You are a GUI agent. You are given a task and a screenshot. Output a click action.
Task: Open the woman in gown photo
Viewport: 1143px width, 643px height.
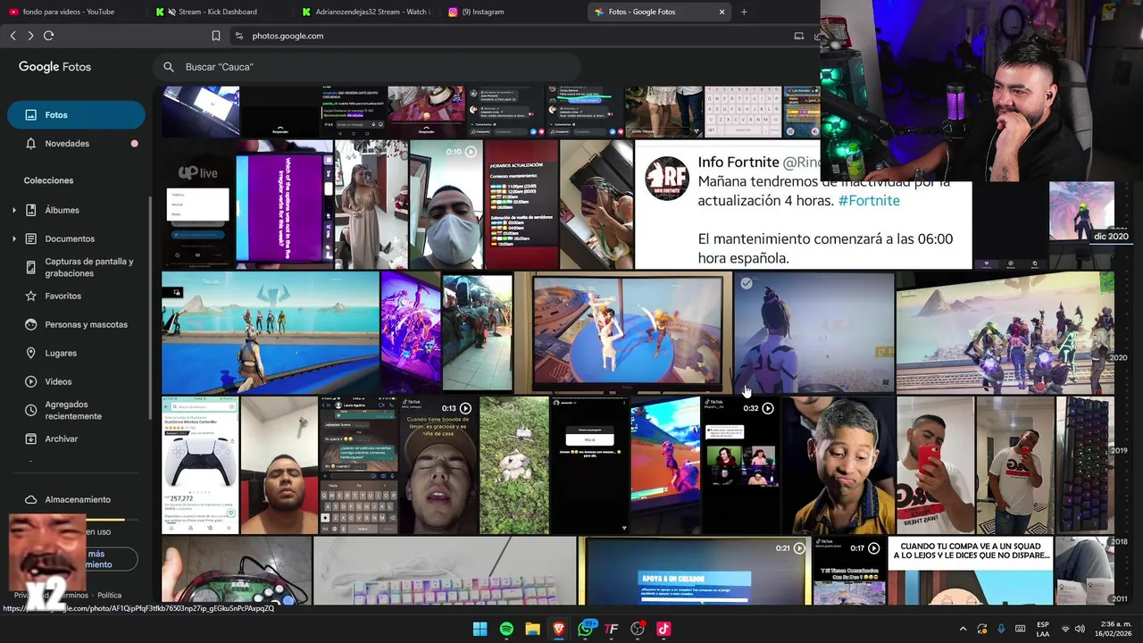(371, 205)
